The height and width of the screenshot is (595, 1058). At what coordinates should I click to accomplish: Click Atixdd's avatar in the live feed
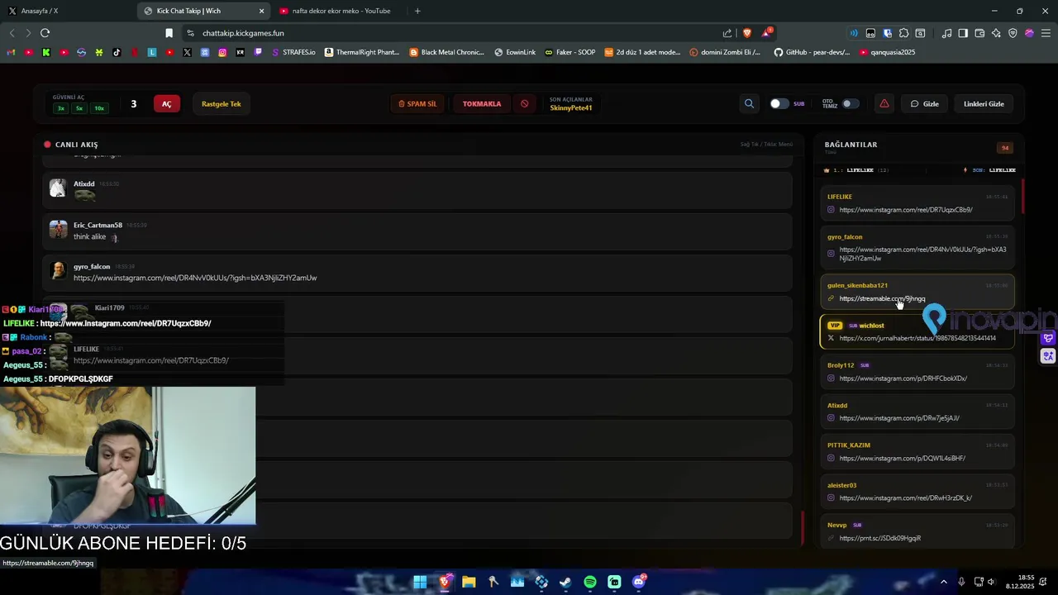(x=58, y=188)
